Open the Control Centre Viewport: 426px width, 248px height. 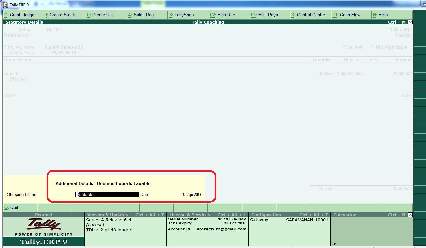click(310, 15)
